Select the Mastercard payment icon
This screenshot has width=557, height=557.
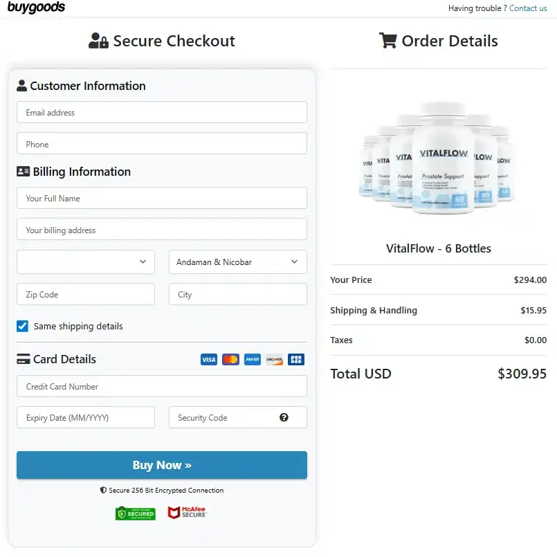tap(230, 359)
